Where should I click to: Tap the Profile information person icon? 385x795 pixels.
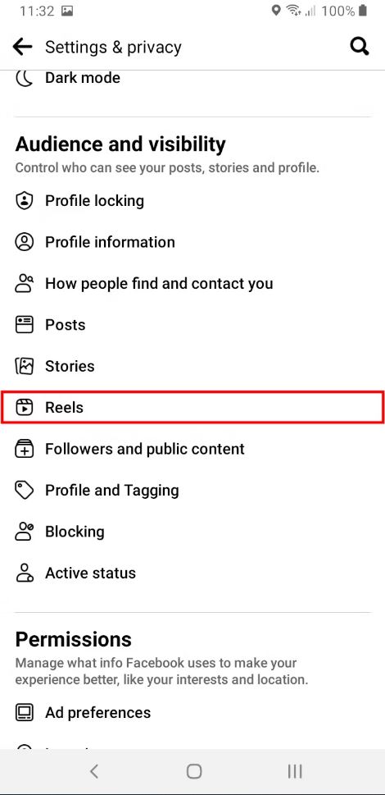pos(24,242)
